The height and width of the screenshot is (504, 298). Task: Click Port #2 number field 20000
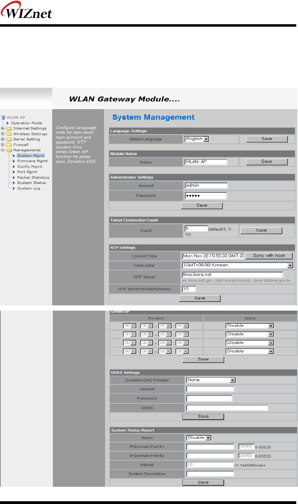point(247,456)
